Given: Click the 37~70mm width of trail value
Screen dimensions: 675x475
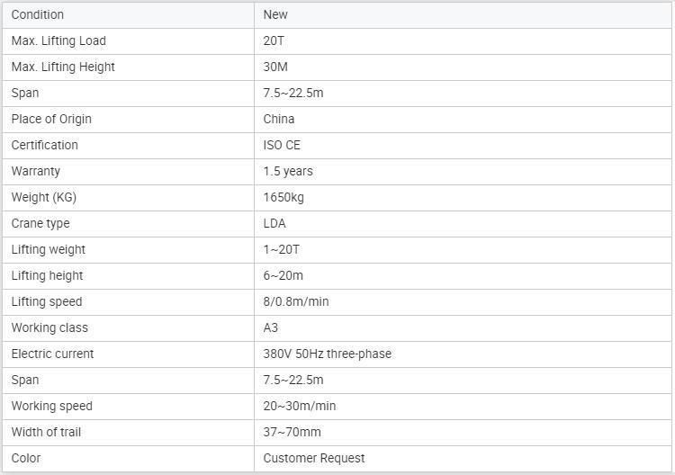Looking at the screenshot, I should pyautogui.click(x=292, y=433).
